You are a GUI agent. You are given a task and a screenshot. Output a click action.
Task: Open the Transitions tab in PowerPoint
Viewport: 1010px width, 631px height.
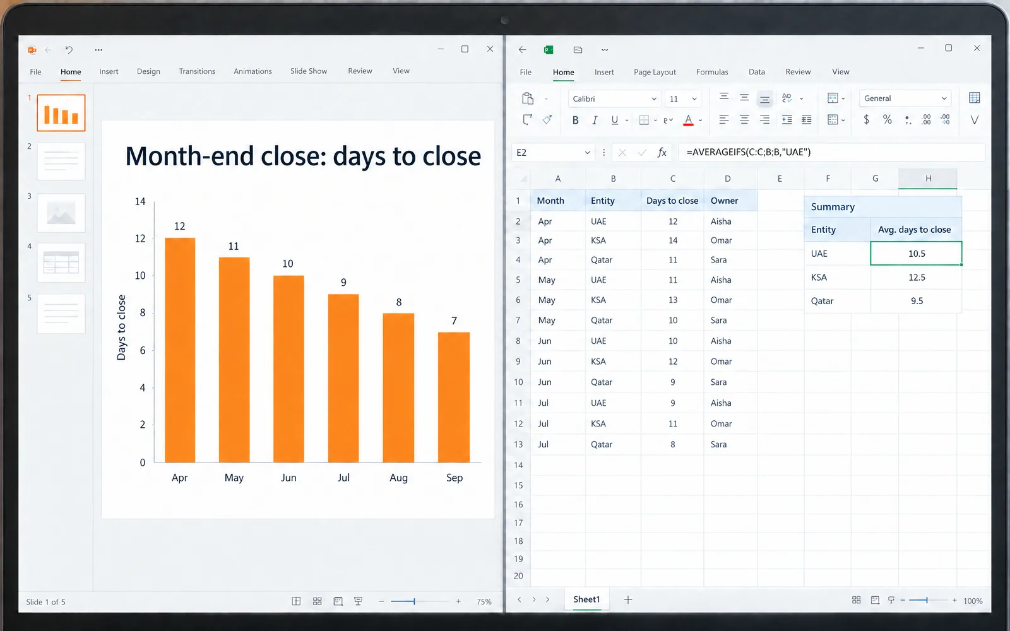pos(197,71)
